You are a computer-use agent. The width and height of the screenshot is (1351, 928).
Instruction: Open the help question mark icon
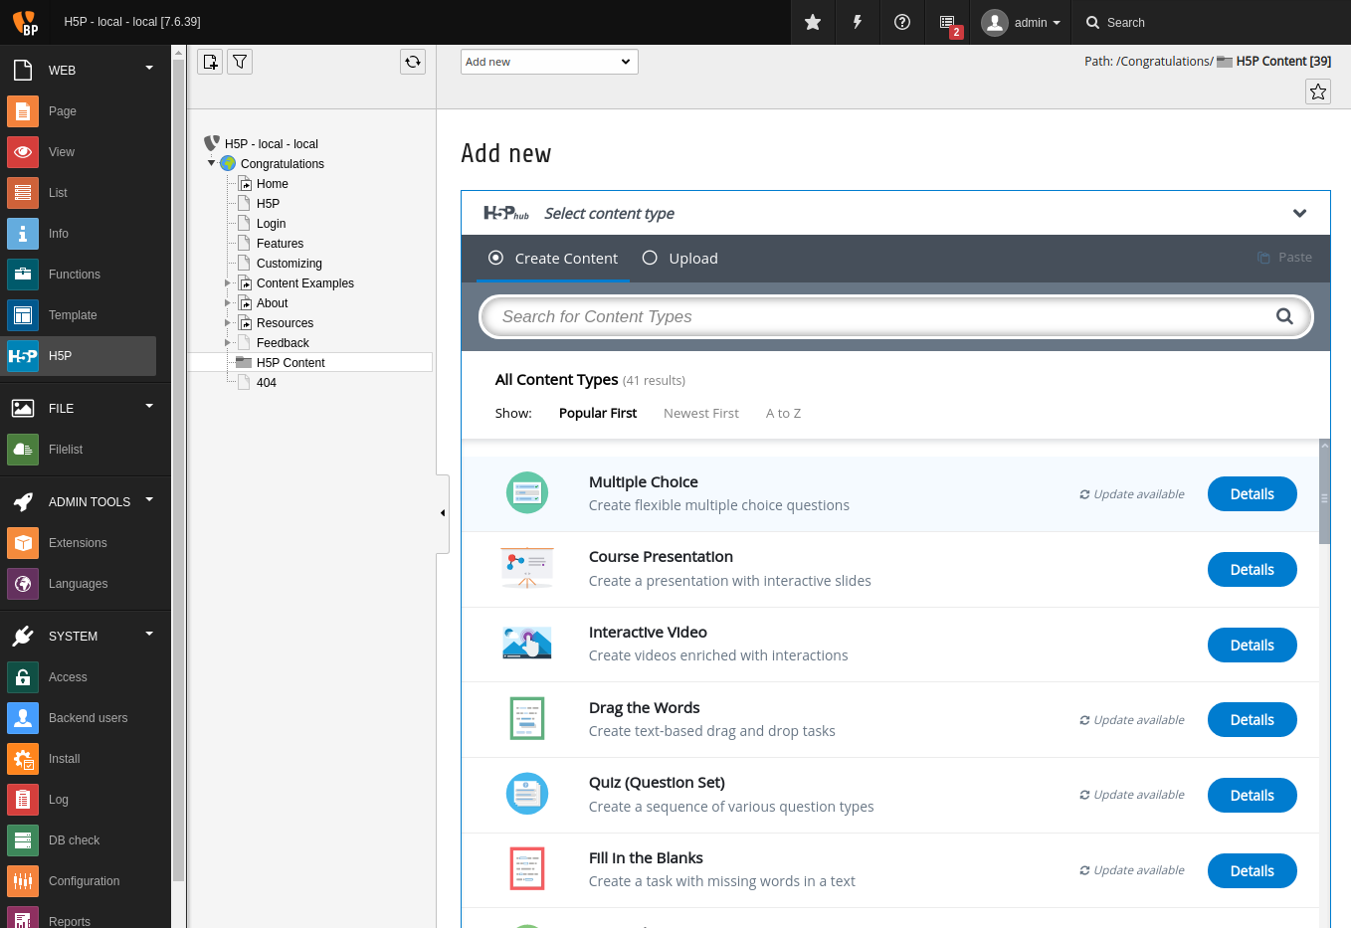click(902, 22)
